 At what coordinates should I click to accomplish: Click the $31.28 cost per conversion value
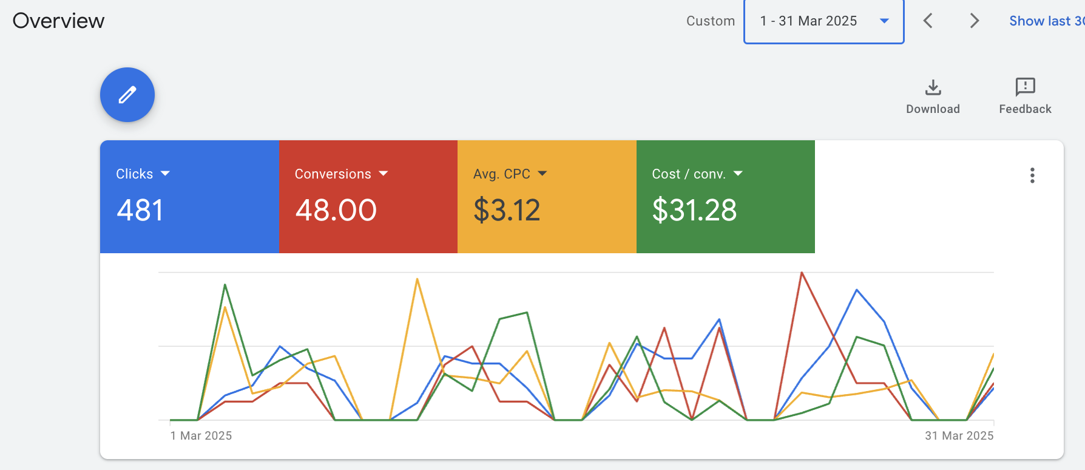pos(694,211)
